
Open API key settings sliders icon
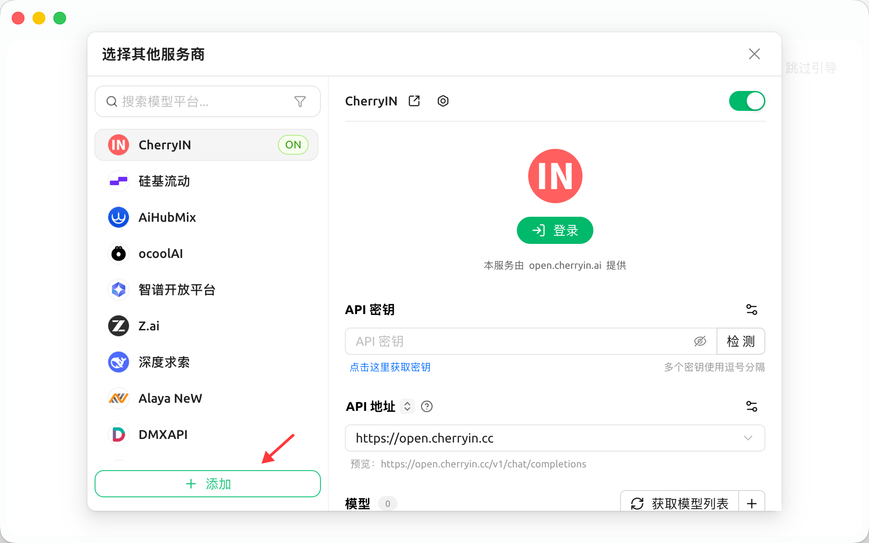tap(752, 310)
